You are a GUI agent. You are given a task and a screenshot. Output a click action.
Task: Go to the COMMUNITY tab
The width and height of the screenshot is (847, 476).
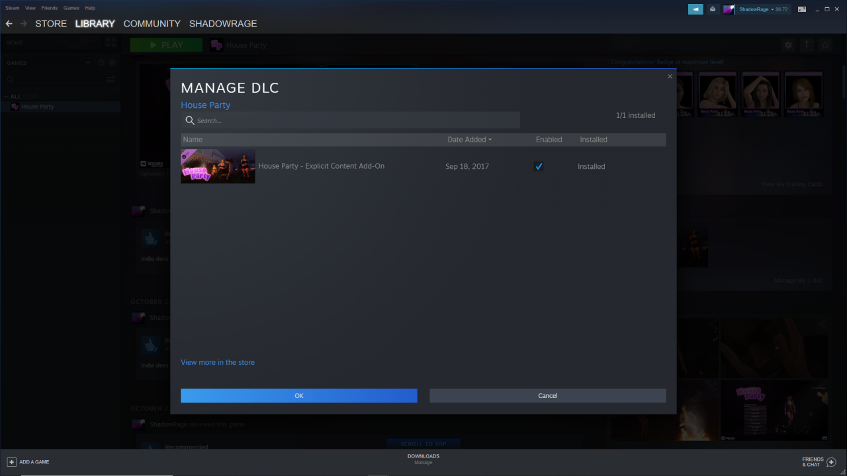pos(152,24)
